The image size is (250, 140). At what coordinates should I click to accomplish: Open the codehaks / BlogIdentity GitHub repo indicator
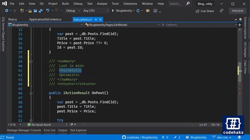[140, 137]
